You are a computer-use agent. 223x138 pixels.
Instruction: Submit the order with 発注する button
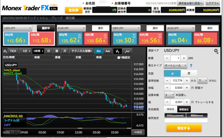point(184,128)
